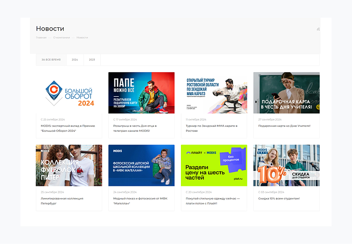Click the date 'С 03 сентября 2024'
This screenshot has height=244, width=352.
[271, 192]
